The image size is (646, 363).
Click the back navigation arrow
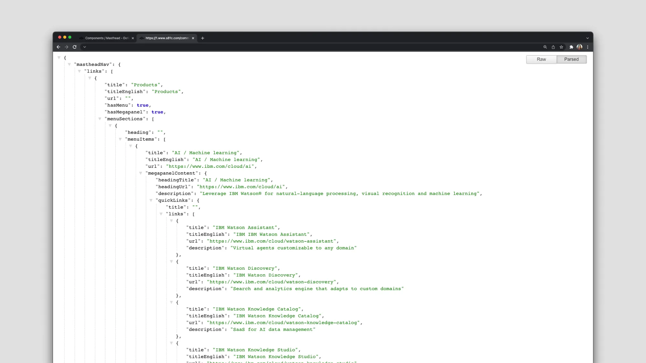point(58,47)
